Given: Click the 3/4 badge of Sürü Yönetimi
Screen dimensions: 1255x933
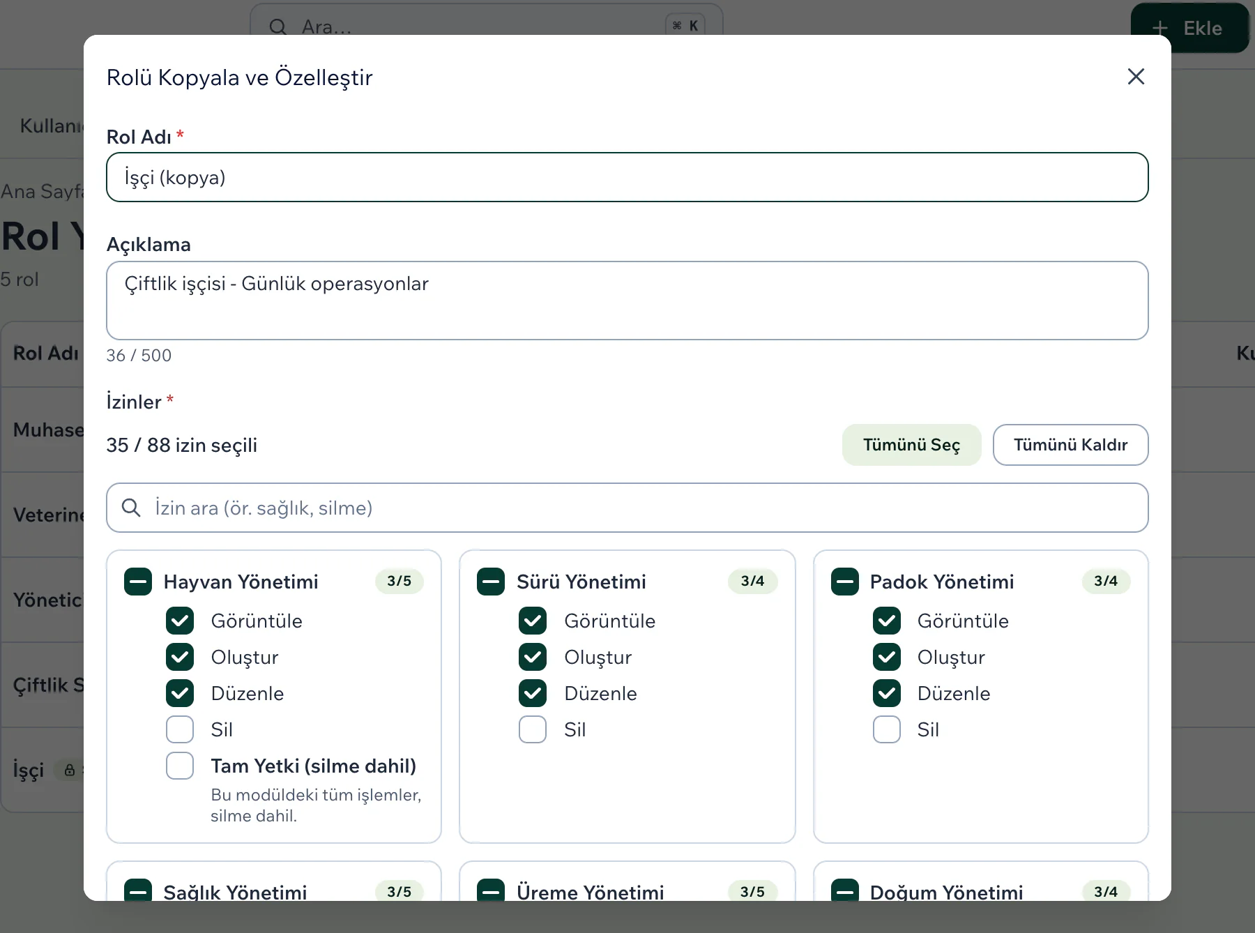Looking at the screenshot, I should 752,581.
